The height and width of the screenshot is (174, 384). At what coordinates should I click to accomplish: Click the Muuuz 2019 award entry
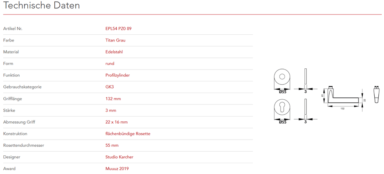click(117, 169)
